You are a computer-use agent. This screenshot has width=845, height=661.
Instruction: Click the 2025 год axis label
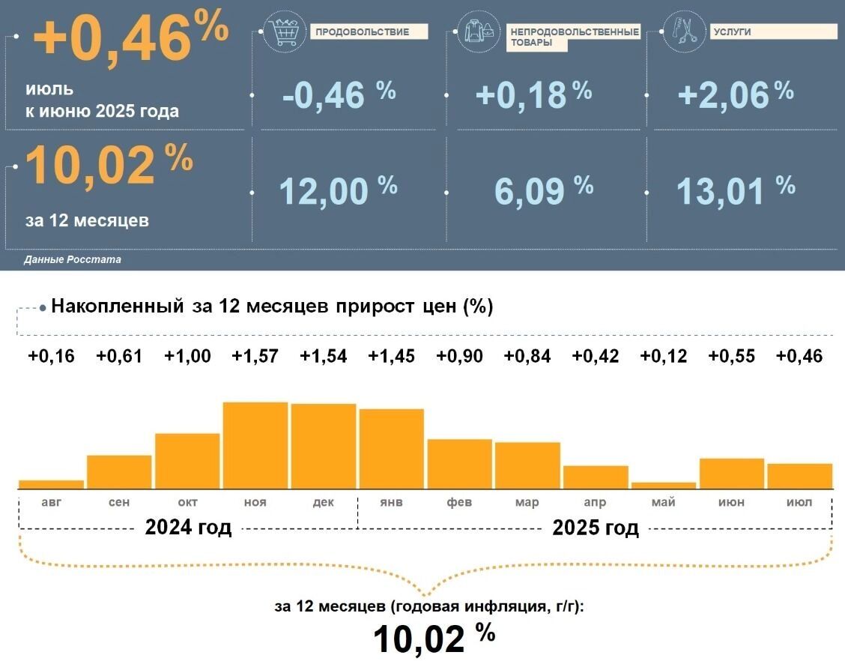point(596,528)
